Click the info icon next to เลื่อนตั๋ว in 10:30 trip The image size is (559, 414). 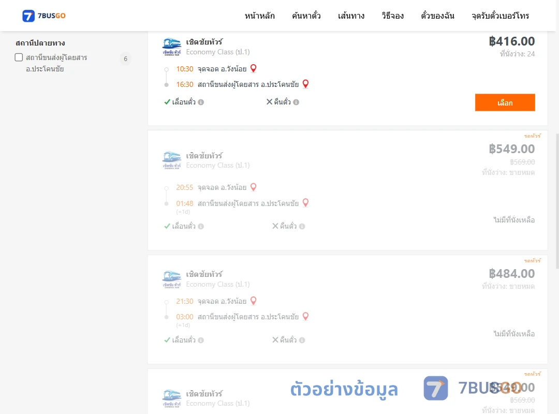(201, 102)
